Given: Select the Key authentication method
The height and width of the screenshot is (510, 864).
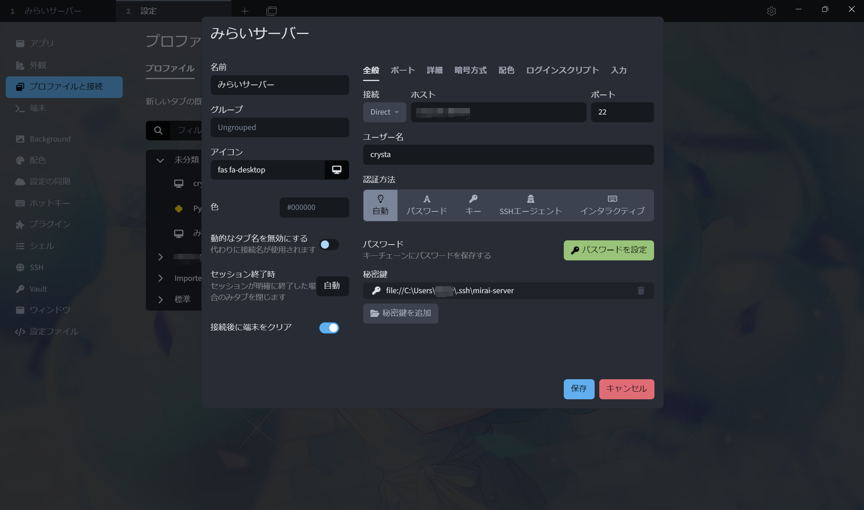Looking at the screenshot, I should pyautogui.click(x=473, y=205).
